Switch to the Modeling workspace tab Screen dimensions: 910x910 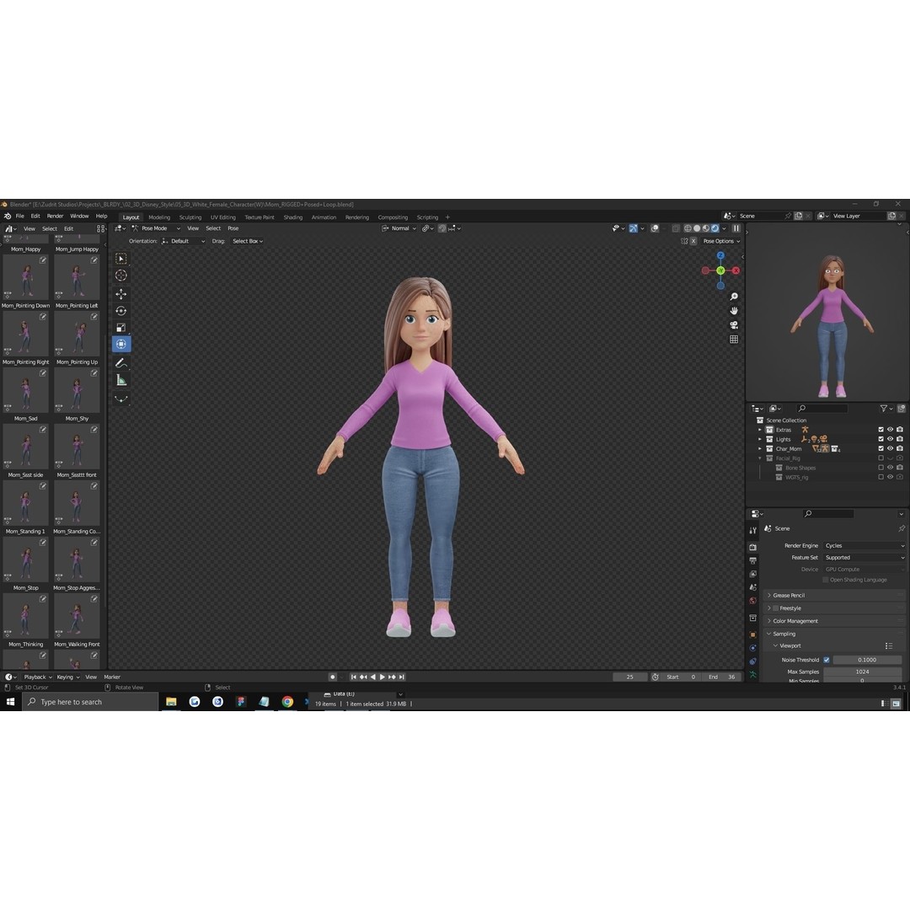(x=159, y=217)
